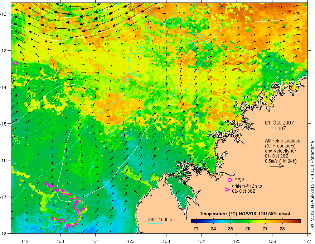315x244 pixels.
Task: Click longitude axis label '126'
Action: click(x=272, y=241)
